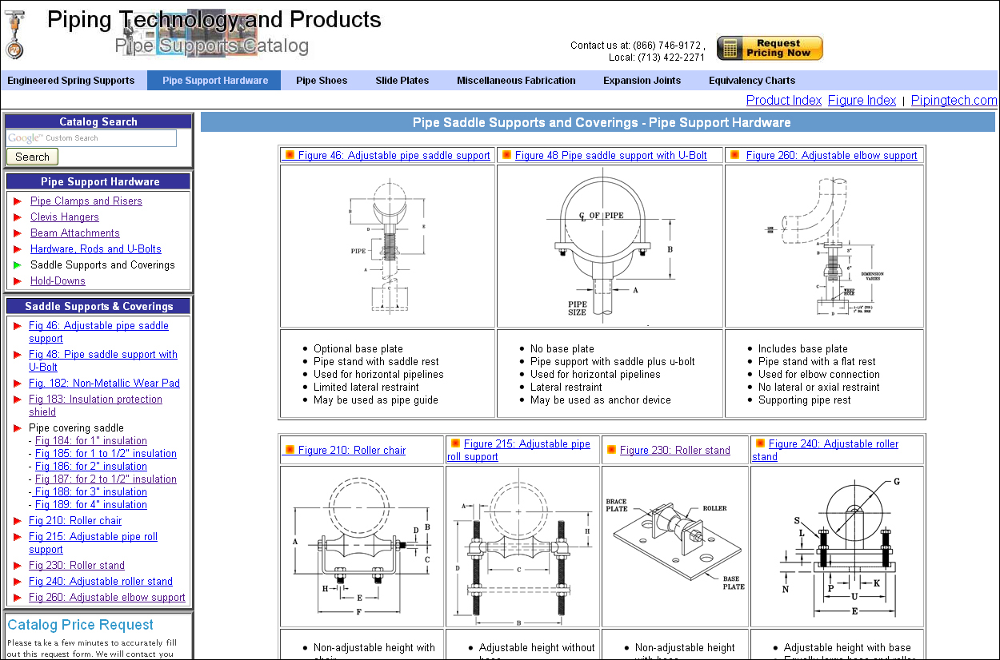Visit the Pipingtech.com link

pos(954,101)
